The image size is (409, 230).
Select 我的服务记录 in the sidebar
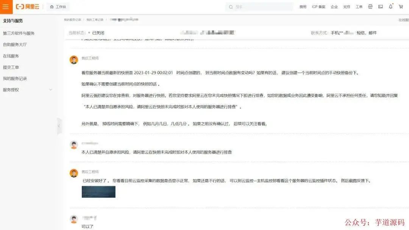15,78
